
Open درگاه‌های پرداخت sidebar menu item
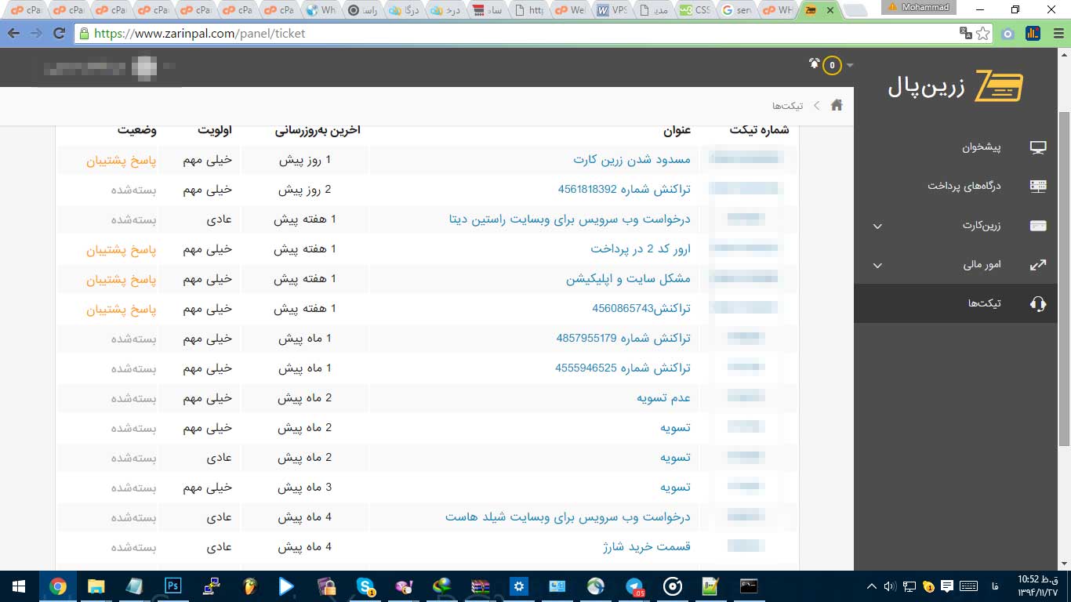coord(965,186)
